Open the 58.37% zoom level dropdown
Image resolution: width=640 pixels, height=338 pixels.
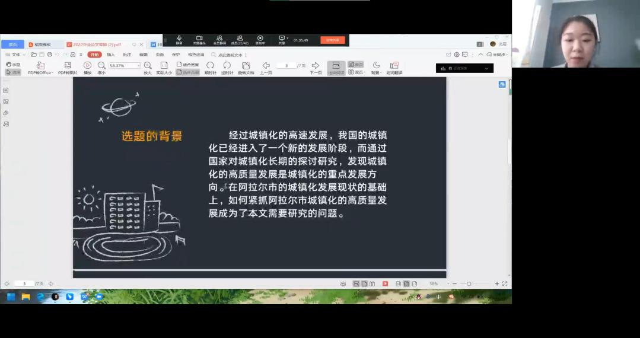coord(138,66)
